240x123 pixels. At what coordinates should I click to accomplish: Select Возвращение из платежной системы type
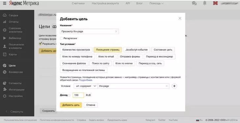[x=84, y=70]
